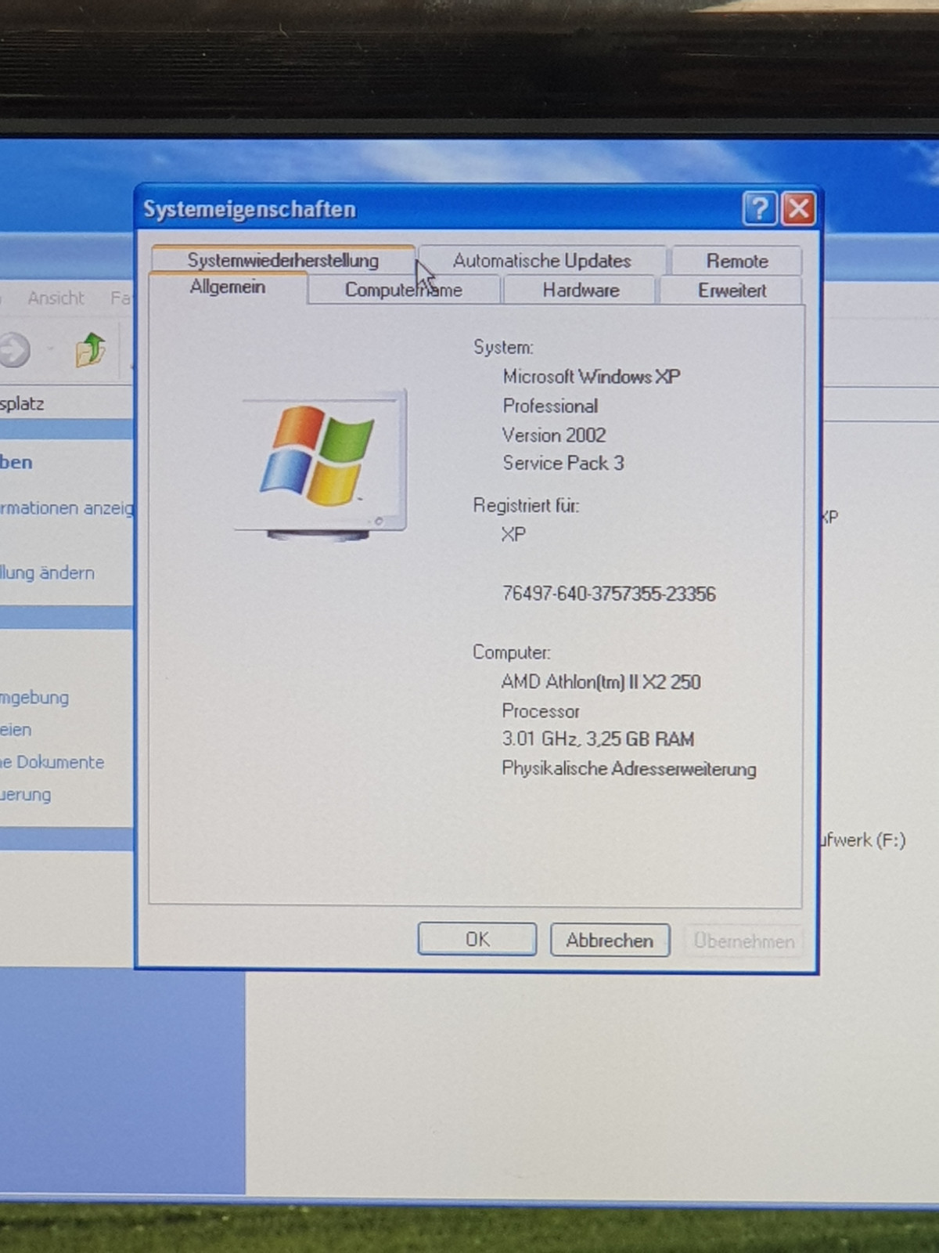Click the Windows XP logo monitor image
This screenshot has height=1253, width=939.
coord(322,464)
